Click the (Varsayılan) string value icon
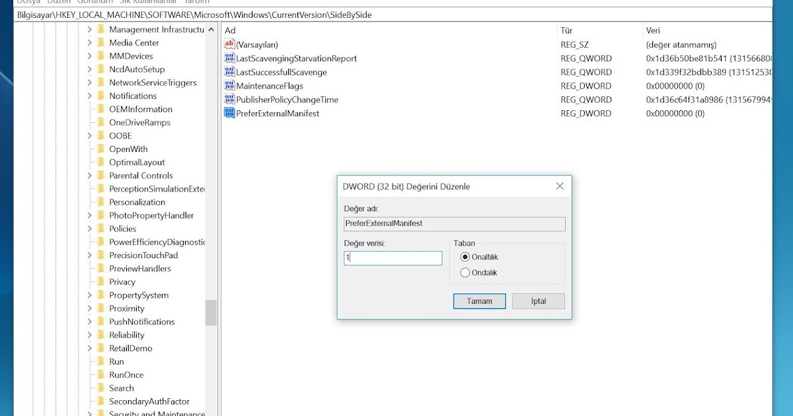The image size is (793, 416). pyautogui.click(x=229, y=44)
